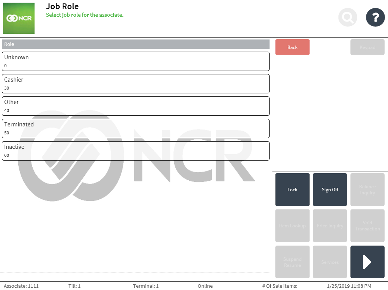Click the red Back button

coord(292,47)
